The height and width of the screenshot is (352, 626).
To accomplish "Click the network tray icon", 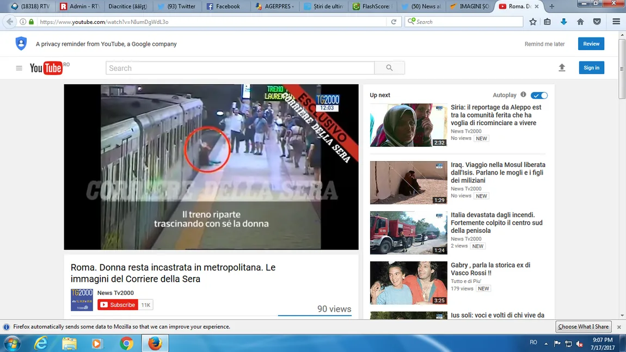I will tap(568, 344).
